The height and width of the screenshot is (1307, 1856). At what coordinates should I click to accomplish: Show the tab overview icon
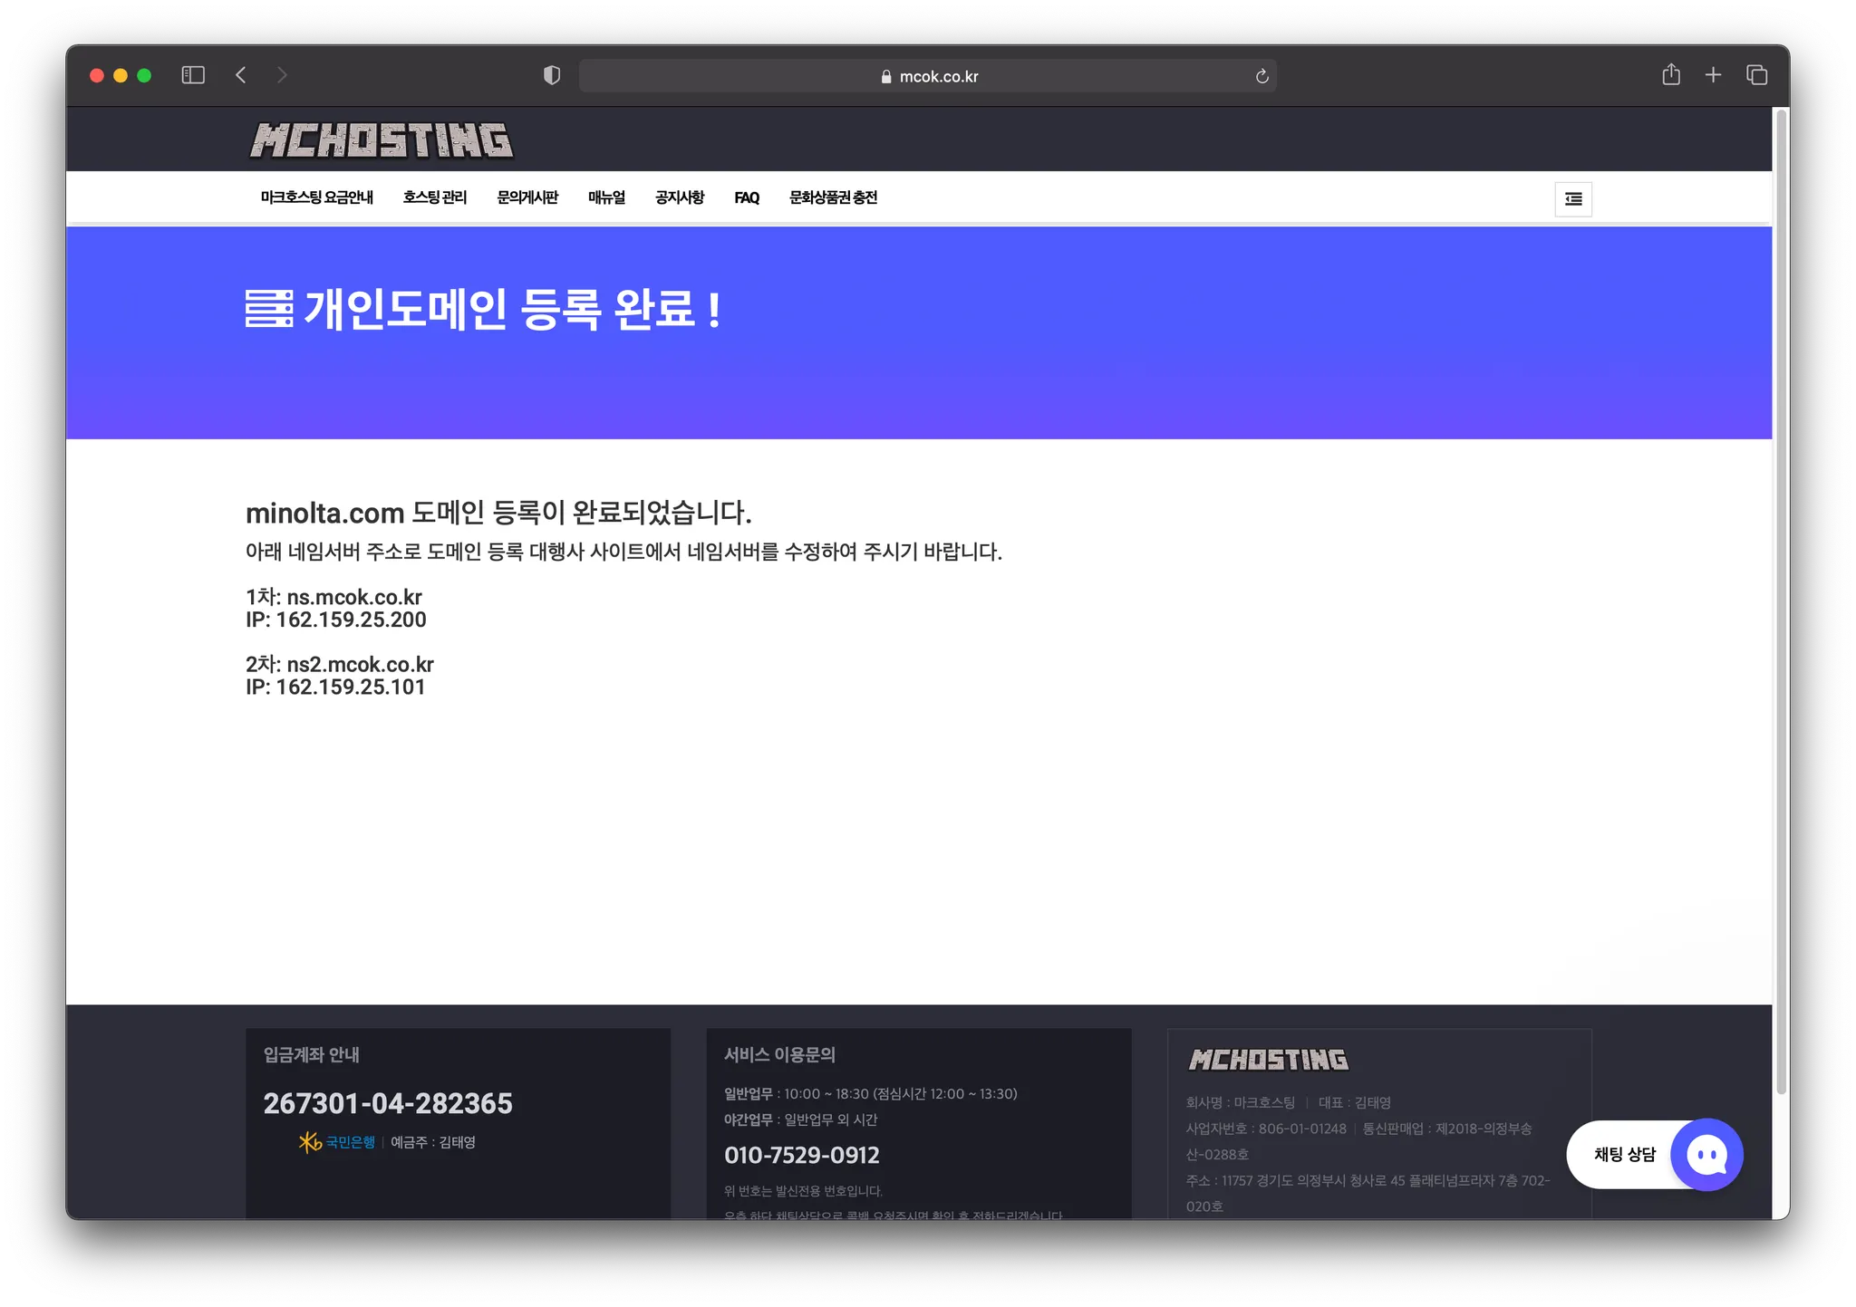1756,75
